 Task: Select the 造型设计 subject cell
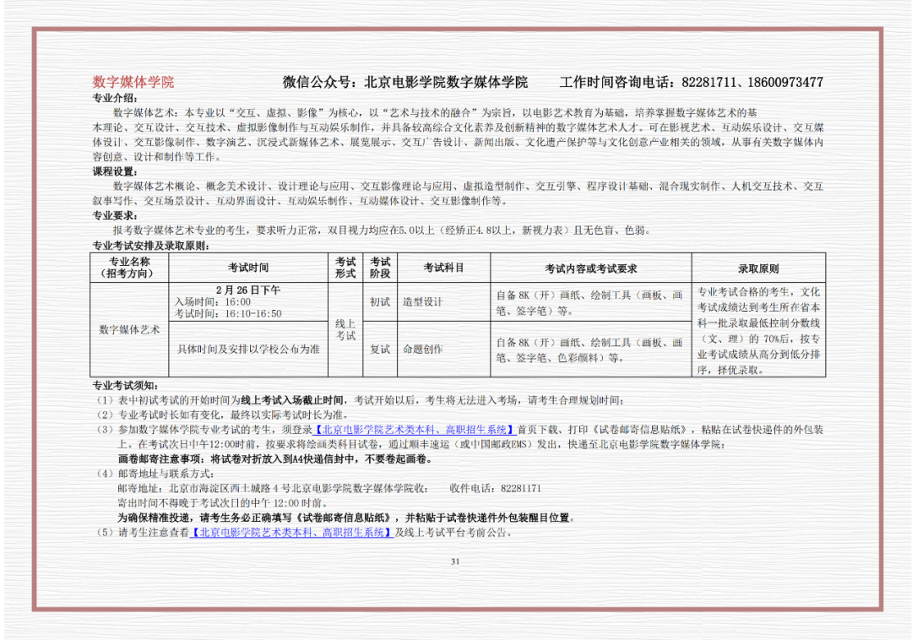444,301
